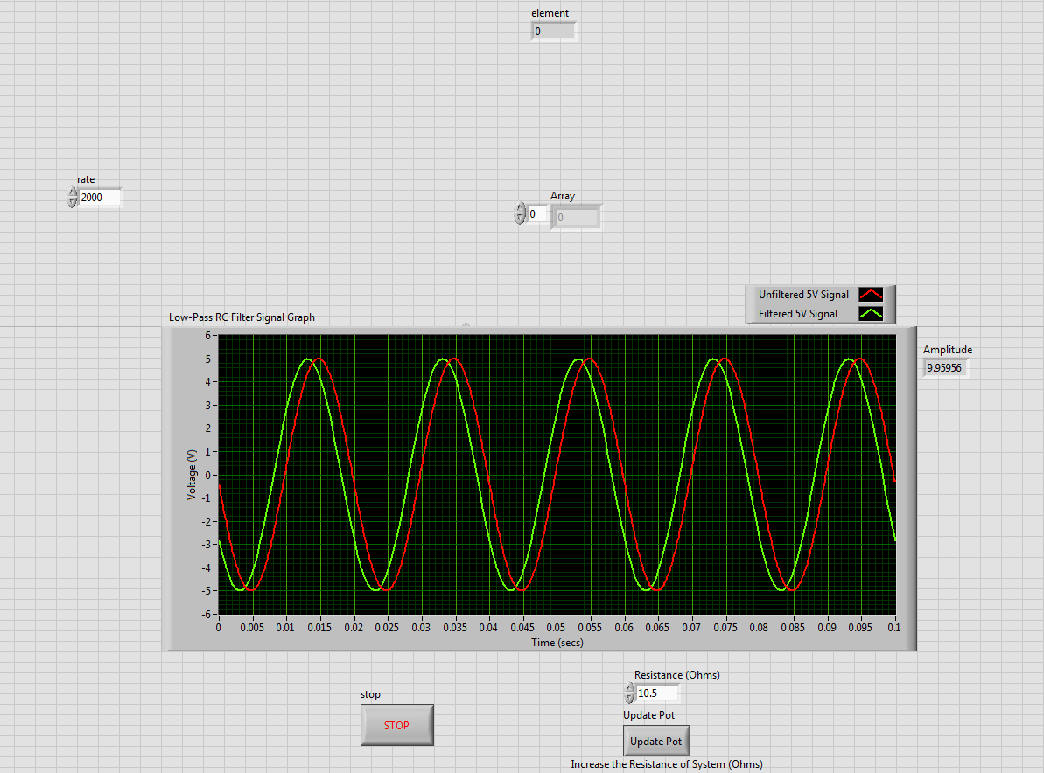Click the rate input field showing 2000
This screenshot has width=1044, height=773.
click(x=100, y=198)
